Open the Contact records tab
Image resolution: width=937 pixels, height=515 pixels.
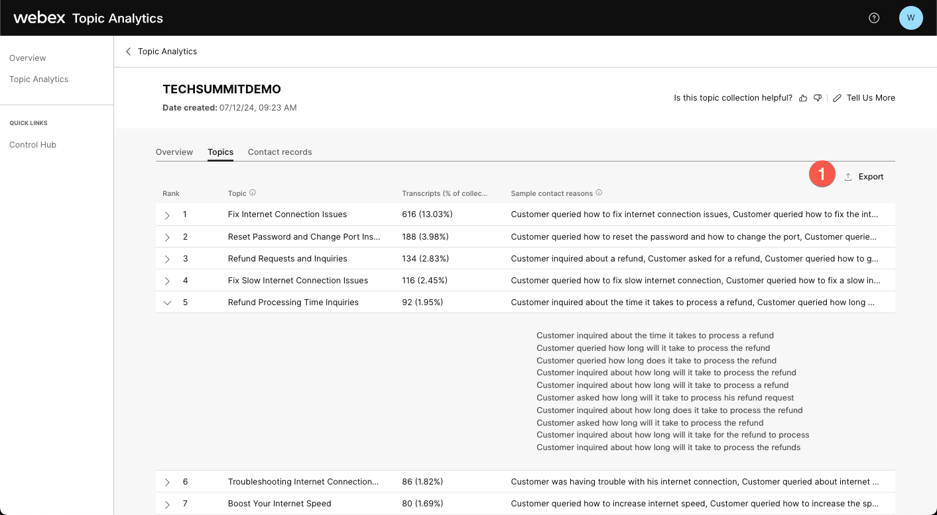(x=280, y=152)
